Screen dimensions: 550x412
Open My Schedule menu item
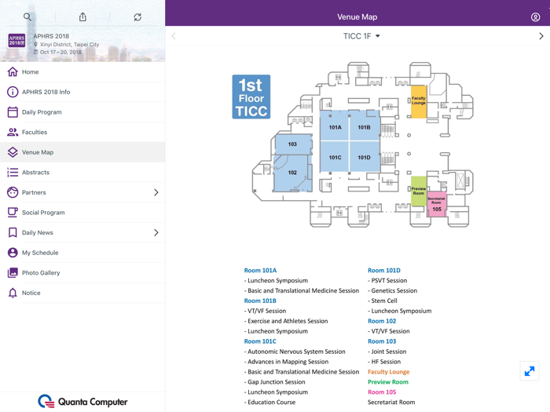tap(40, 253)
